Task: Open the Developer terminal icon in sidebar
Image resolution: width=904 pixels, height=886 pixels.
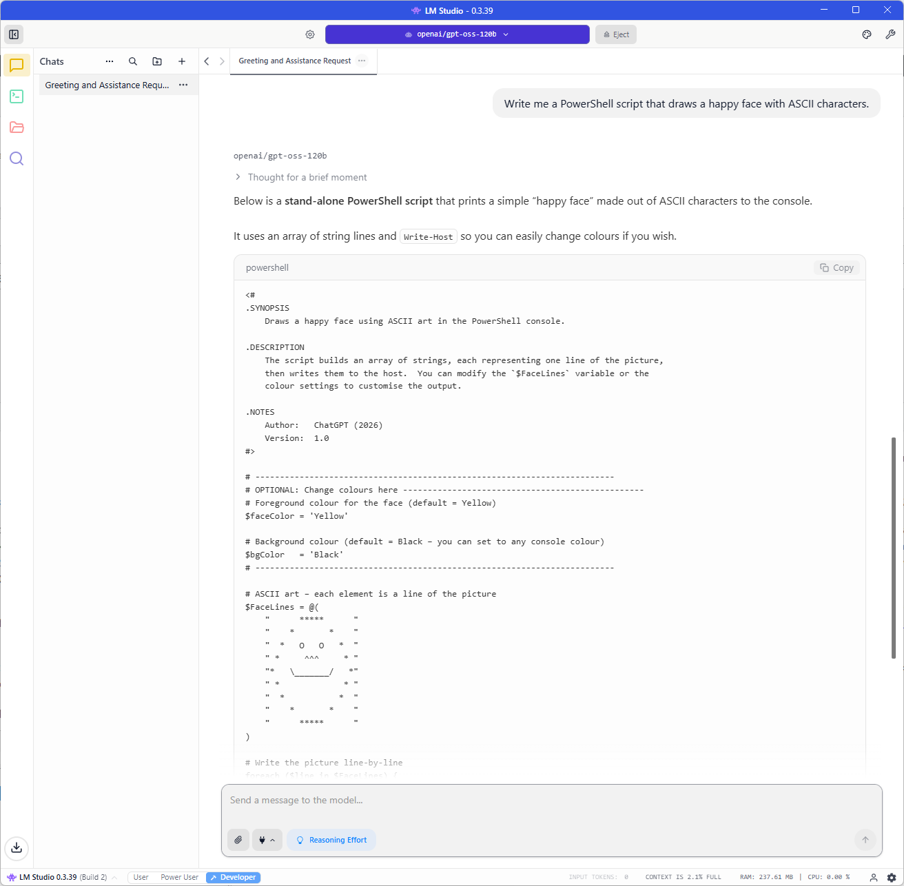Action: click(17, 96)
